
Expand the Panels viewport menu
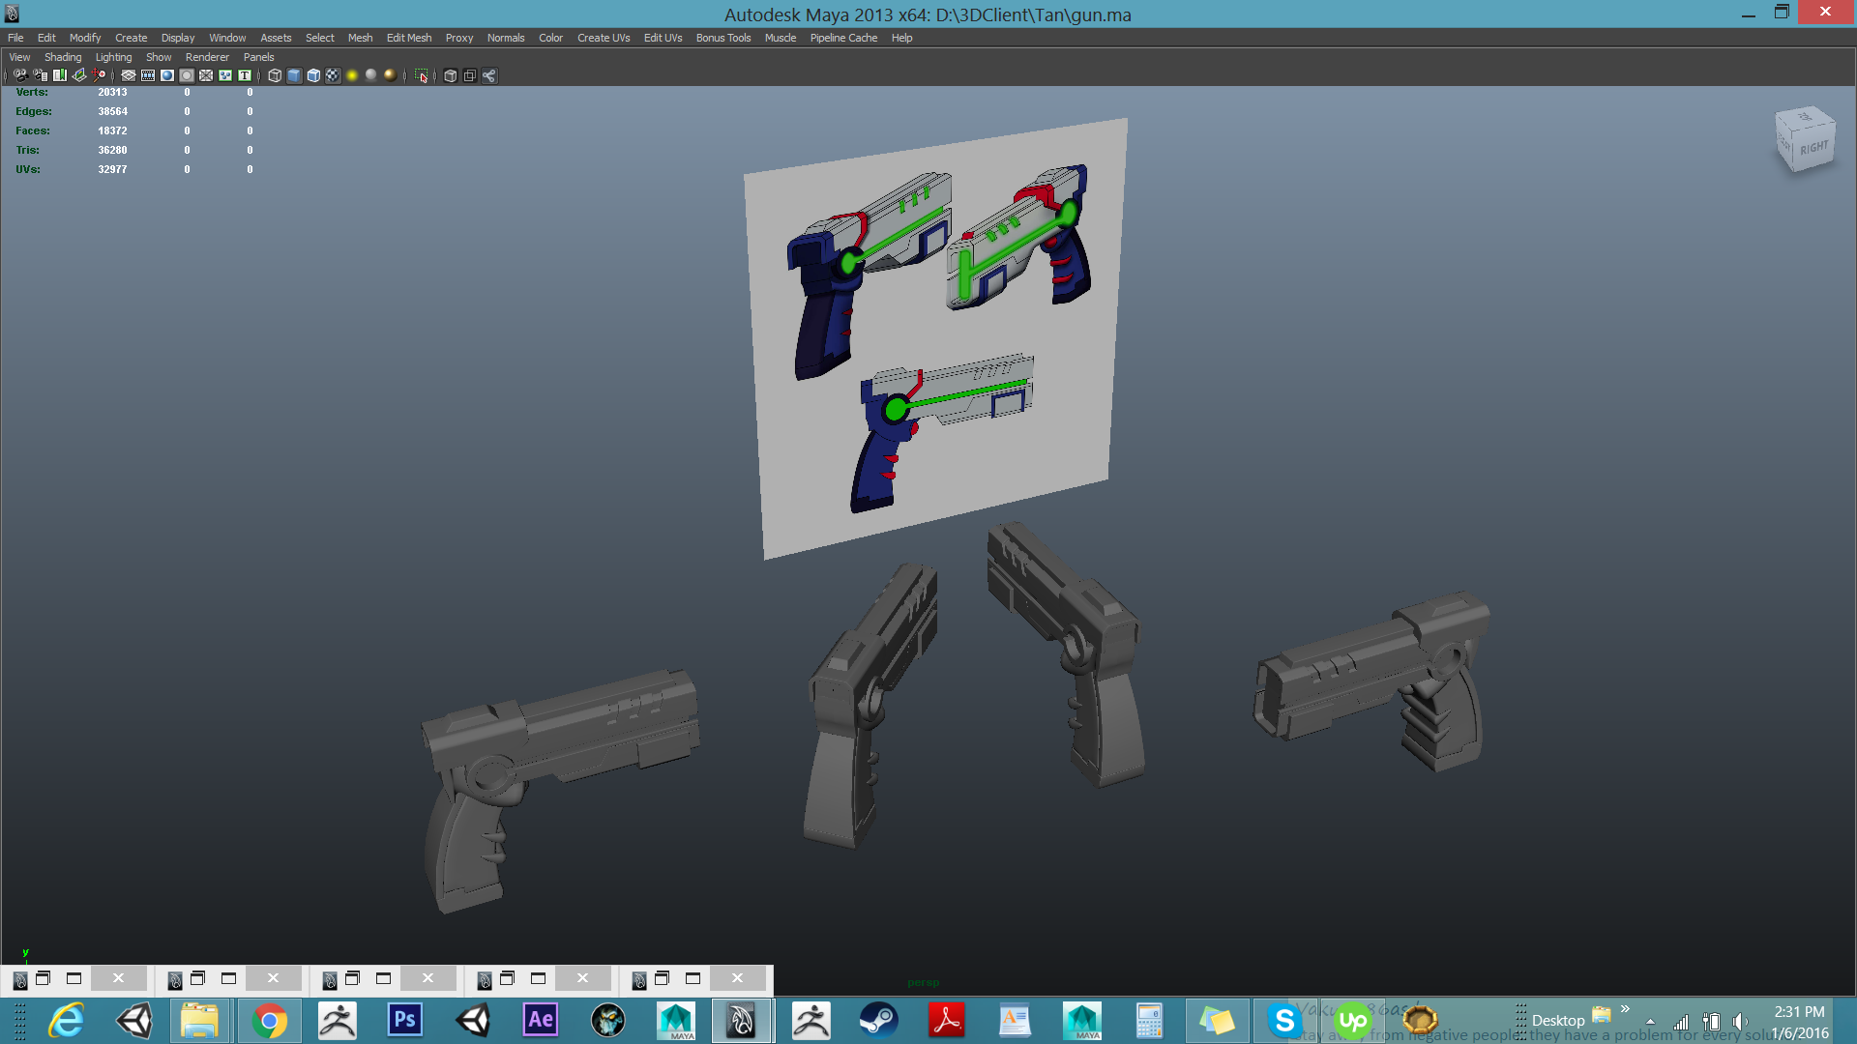coord(258,57)
